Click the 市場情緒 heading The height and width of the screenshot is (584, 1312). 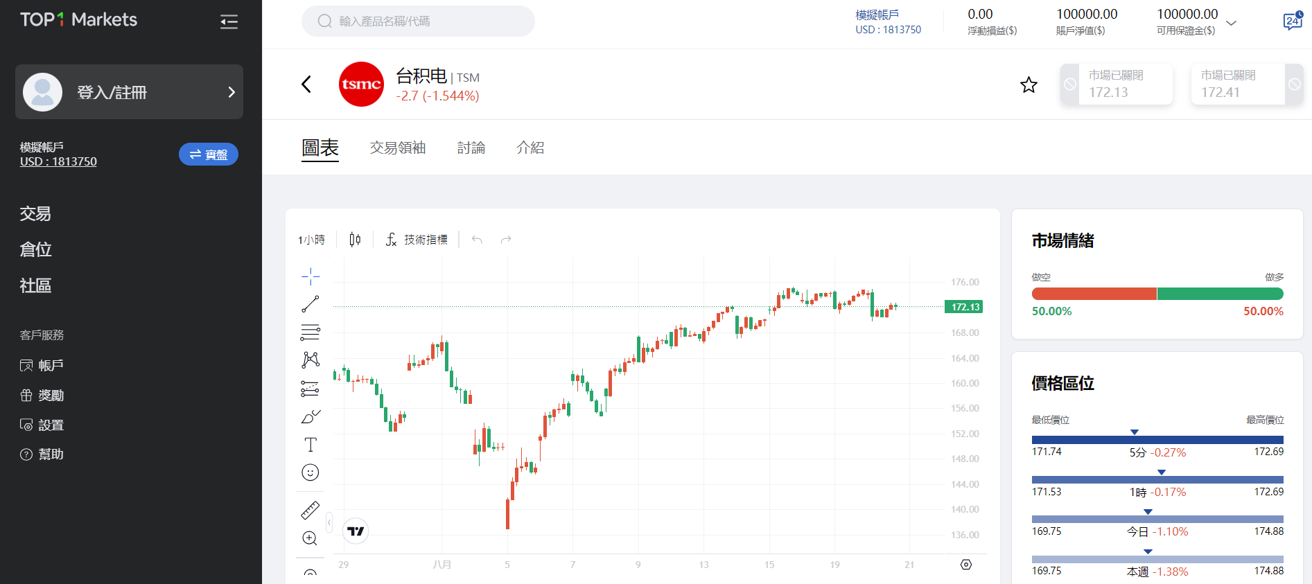1063,241
